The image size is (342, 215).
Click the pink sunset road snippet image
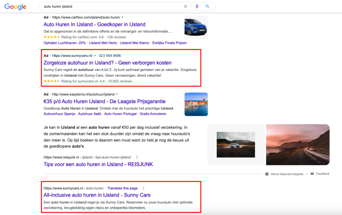pos(298,145)
